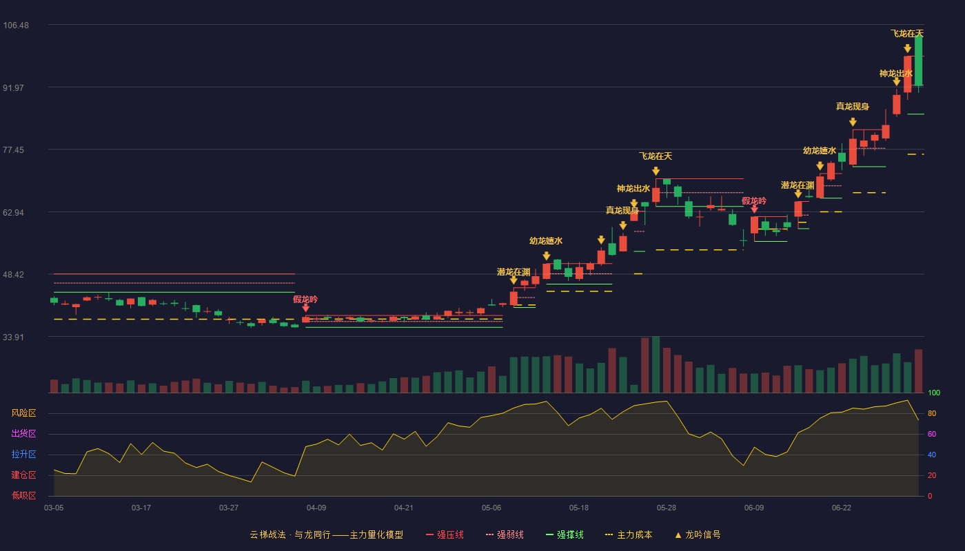Select the final 飞龙在天 arrow at chart peak

coord(908,49)
